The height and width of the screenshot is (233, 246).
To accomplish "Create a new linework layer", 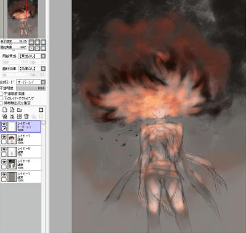I will [x=12, y=110].
